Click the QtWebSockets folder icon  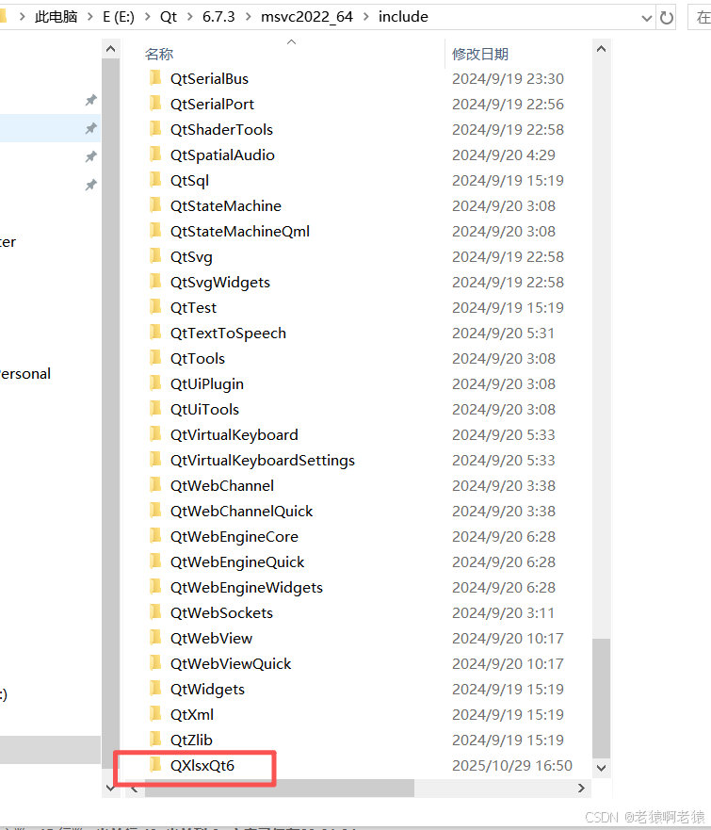155,612
